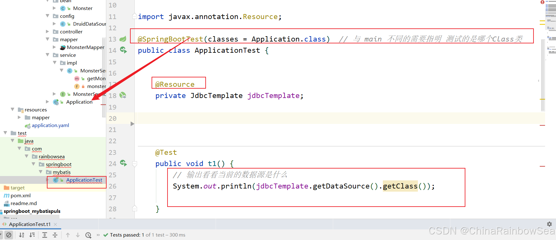Click run class gutter icon beside ApplicationTest declaration
The image size is (556, 240).
(x=123, y=50)
